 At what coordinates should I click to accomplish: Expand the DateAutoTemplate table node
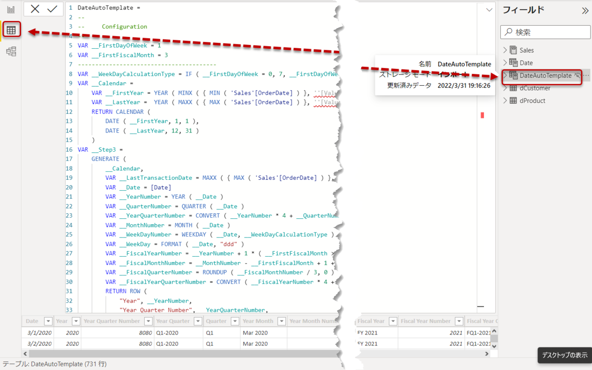(x=505, y=76)
